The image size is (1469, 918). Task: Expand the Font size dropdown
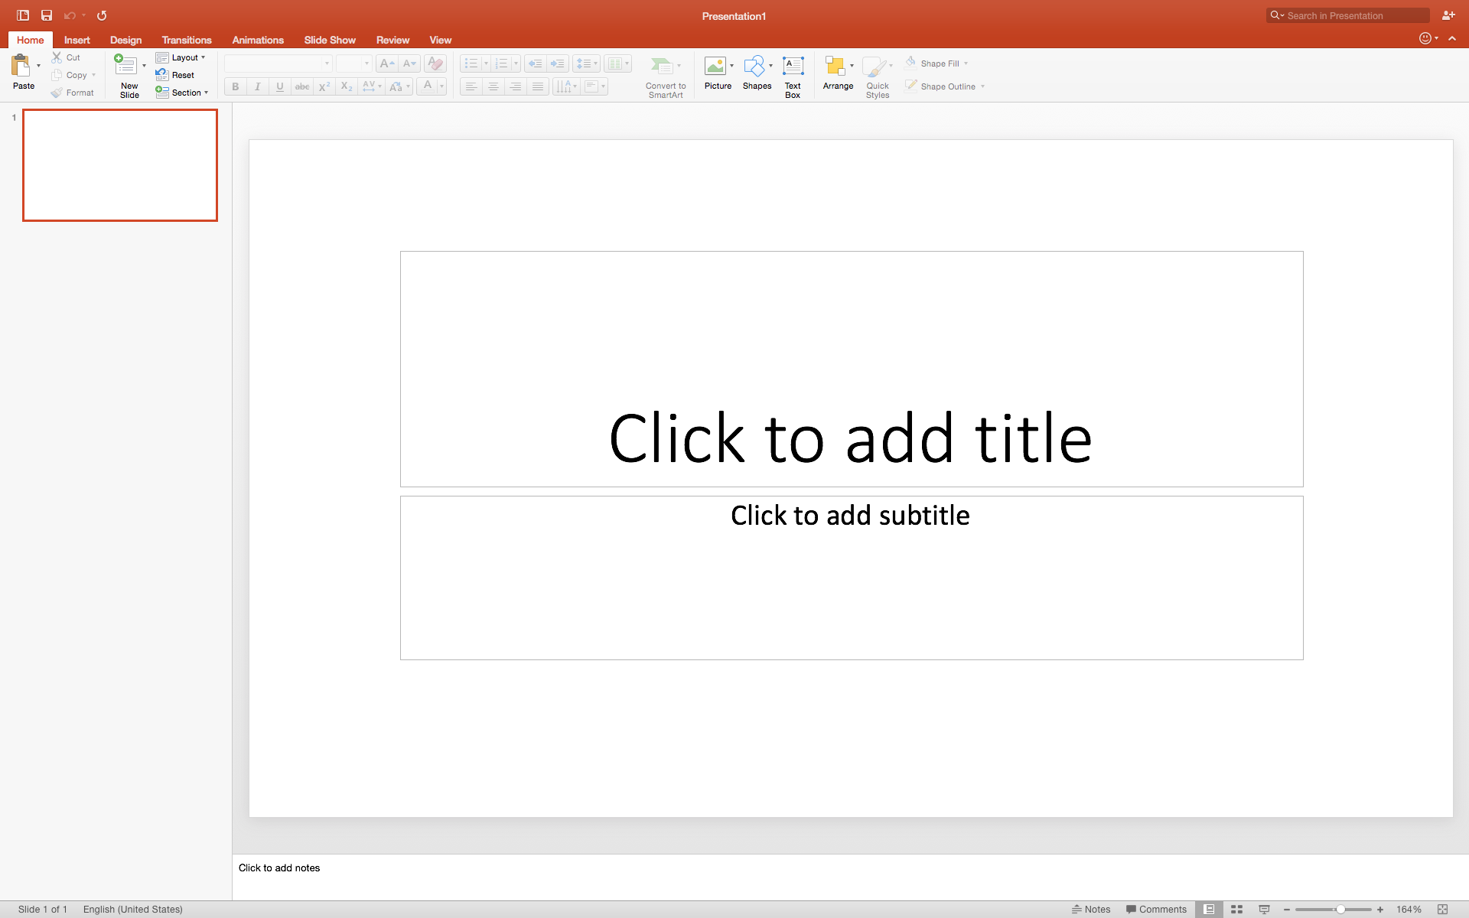(366, 63)
